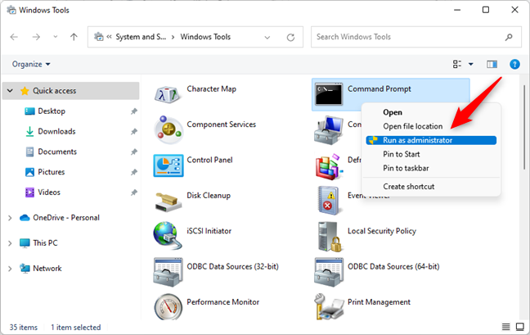Unpin Downloads using its pin icon
The width and height of the screenshot is (530, 335).
[134, 131]
